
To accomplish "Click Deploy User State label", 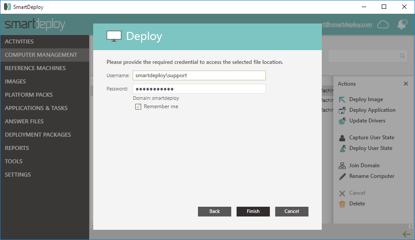I will tap(371, 148).
